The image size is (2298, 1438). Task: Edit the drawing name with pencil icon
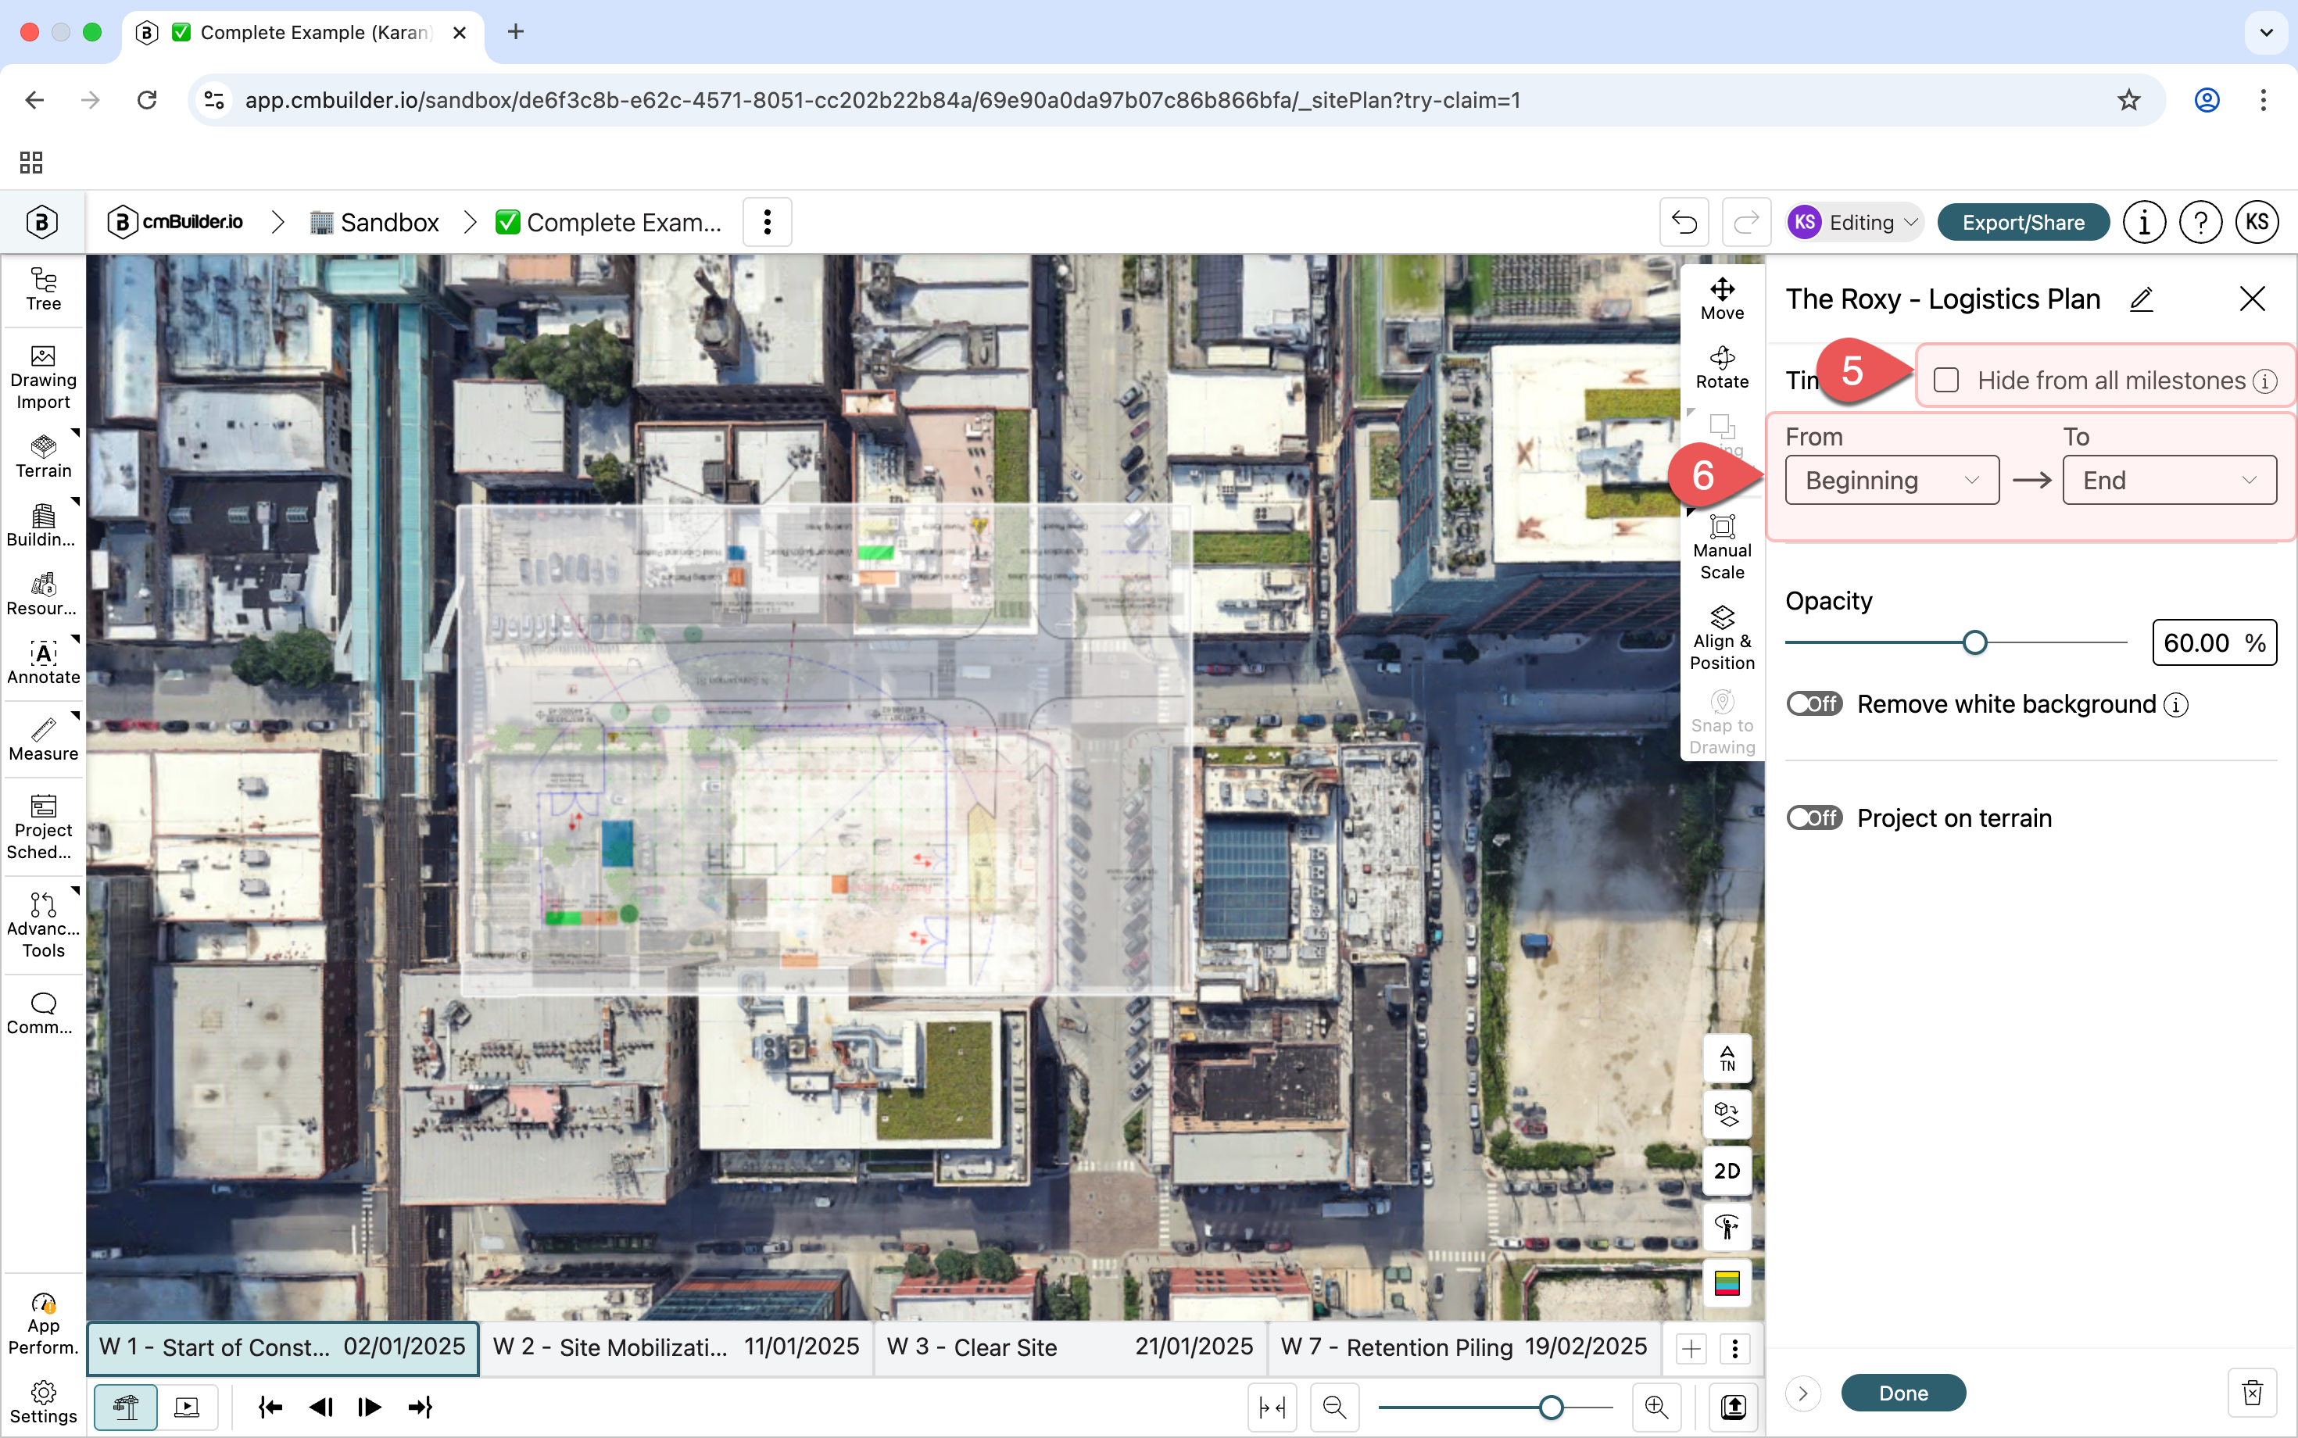(2141, 299)
